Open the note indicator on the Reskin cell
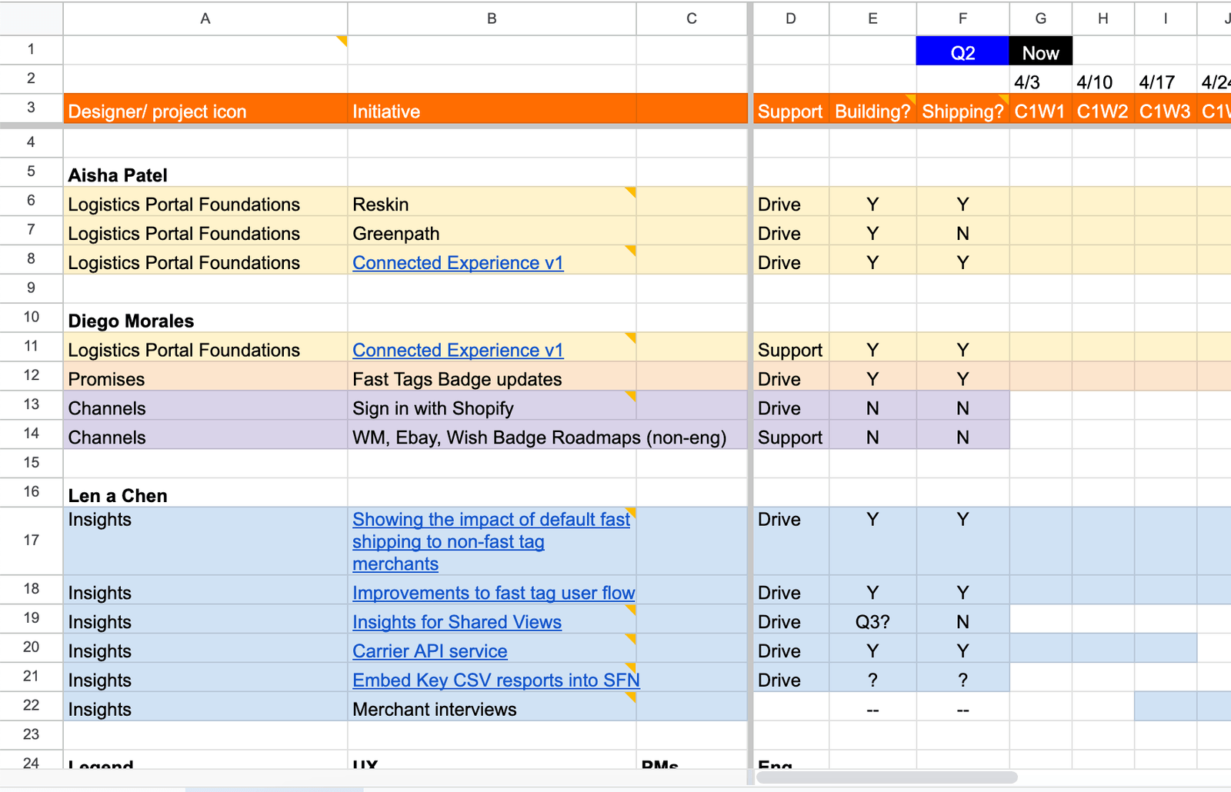 (631, 194)
